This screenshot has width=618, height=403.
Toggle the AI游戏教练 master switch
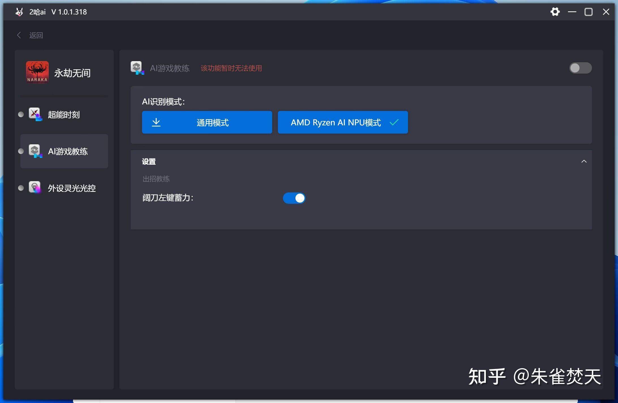coord(580,68)
